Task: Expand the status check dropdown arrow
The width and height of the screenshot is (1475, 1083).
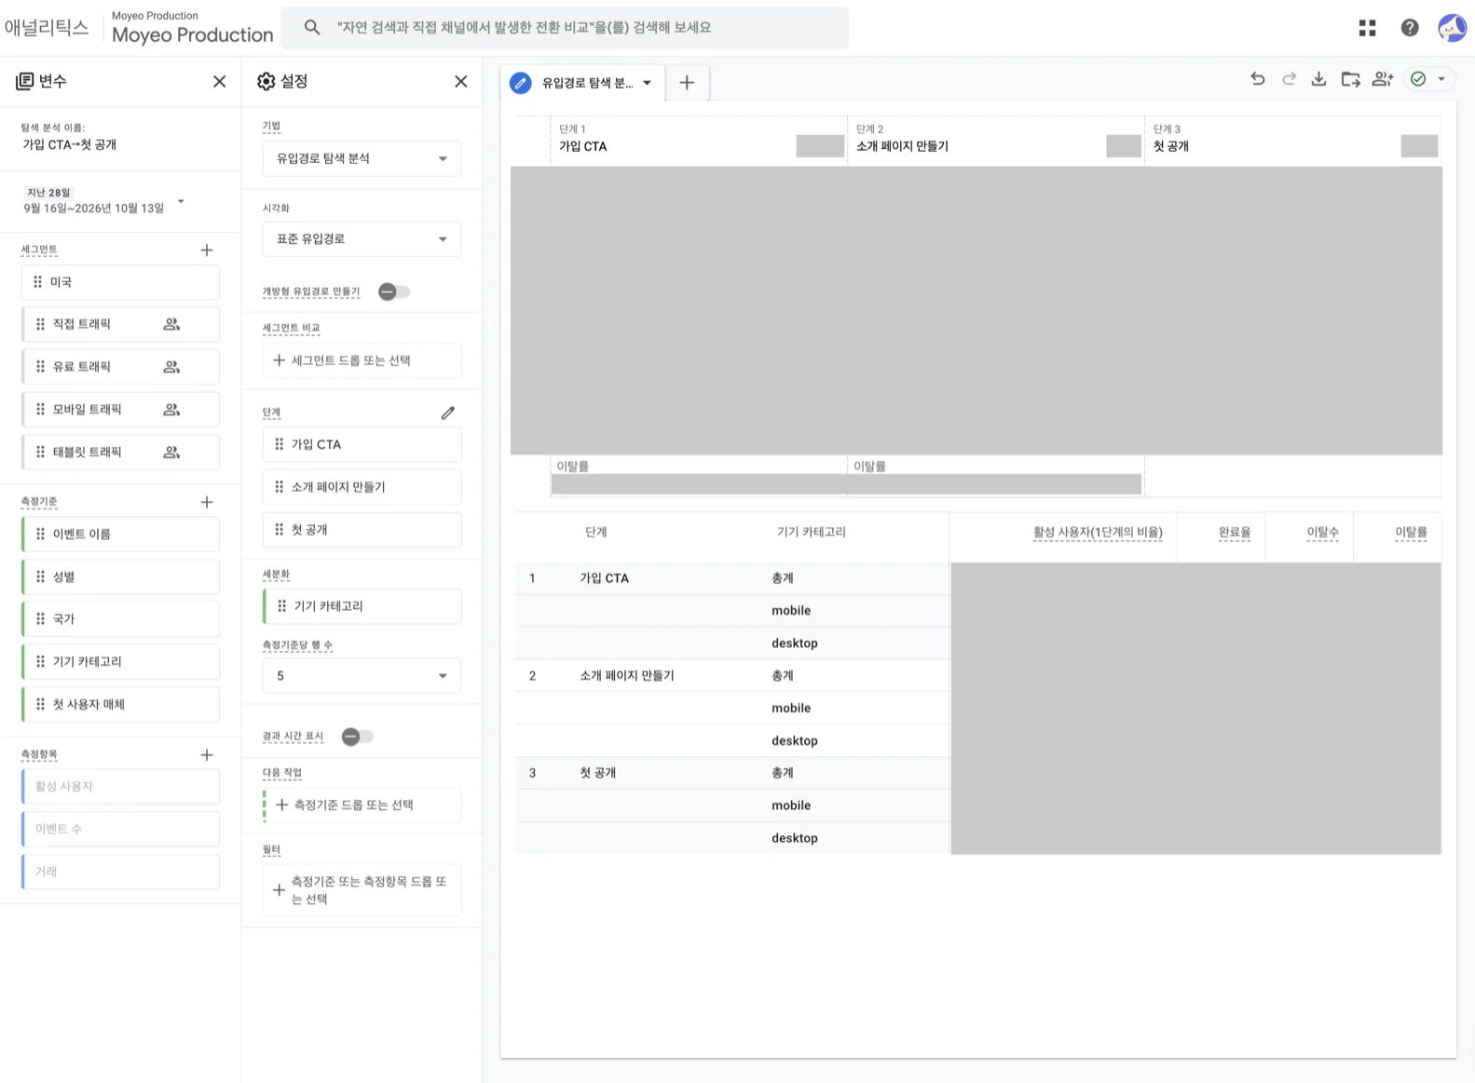Action: point(1441,79)
